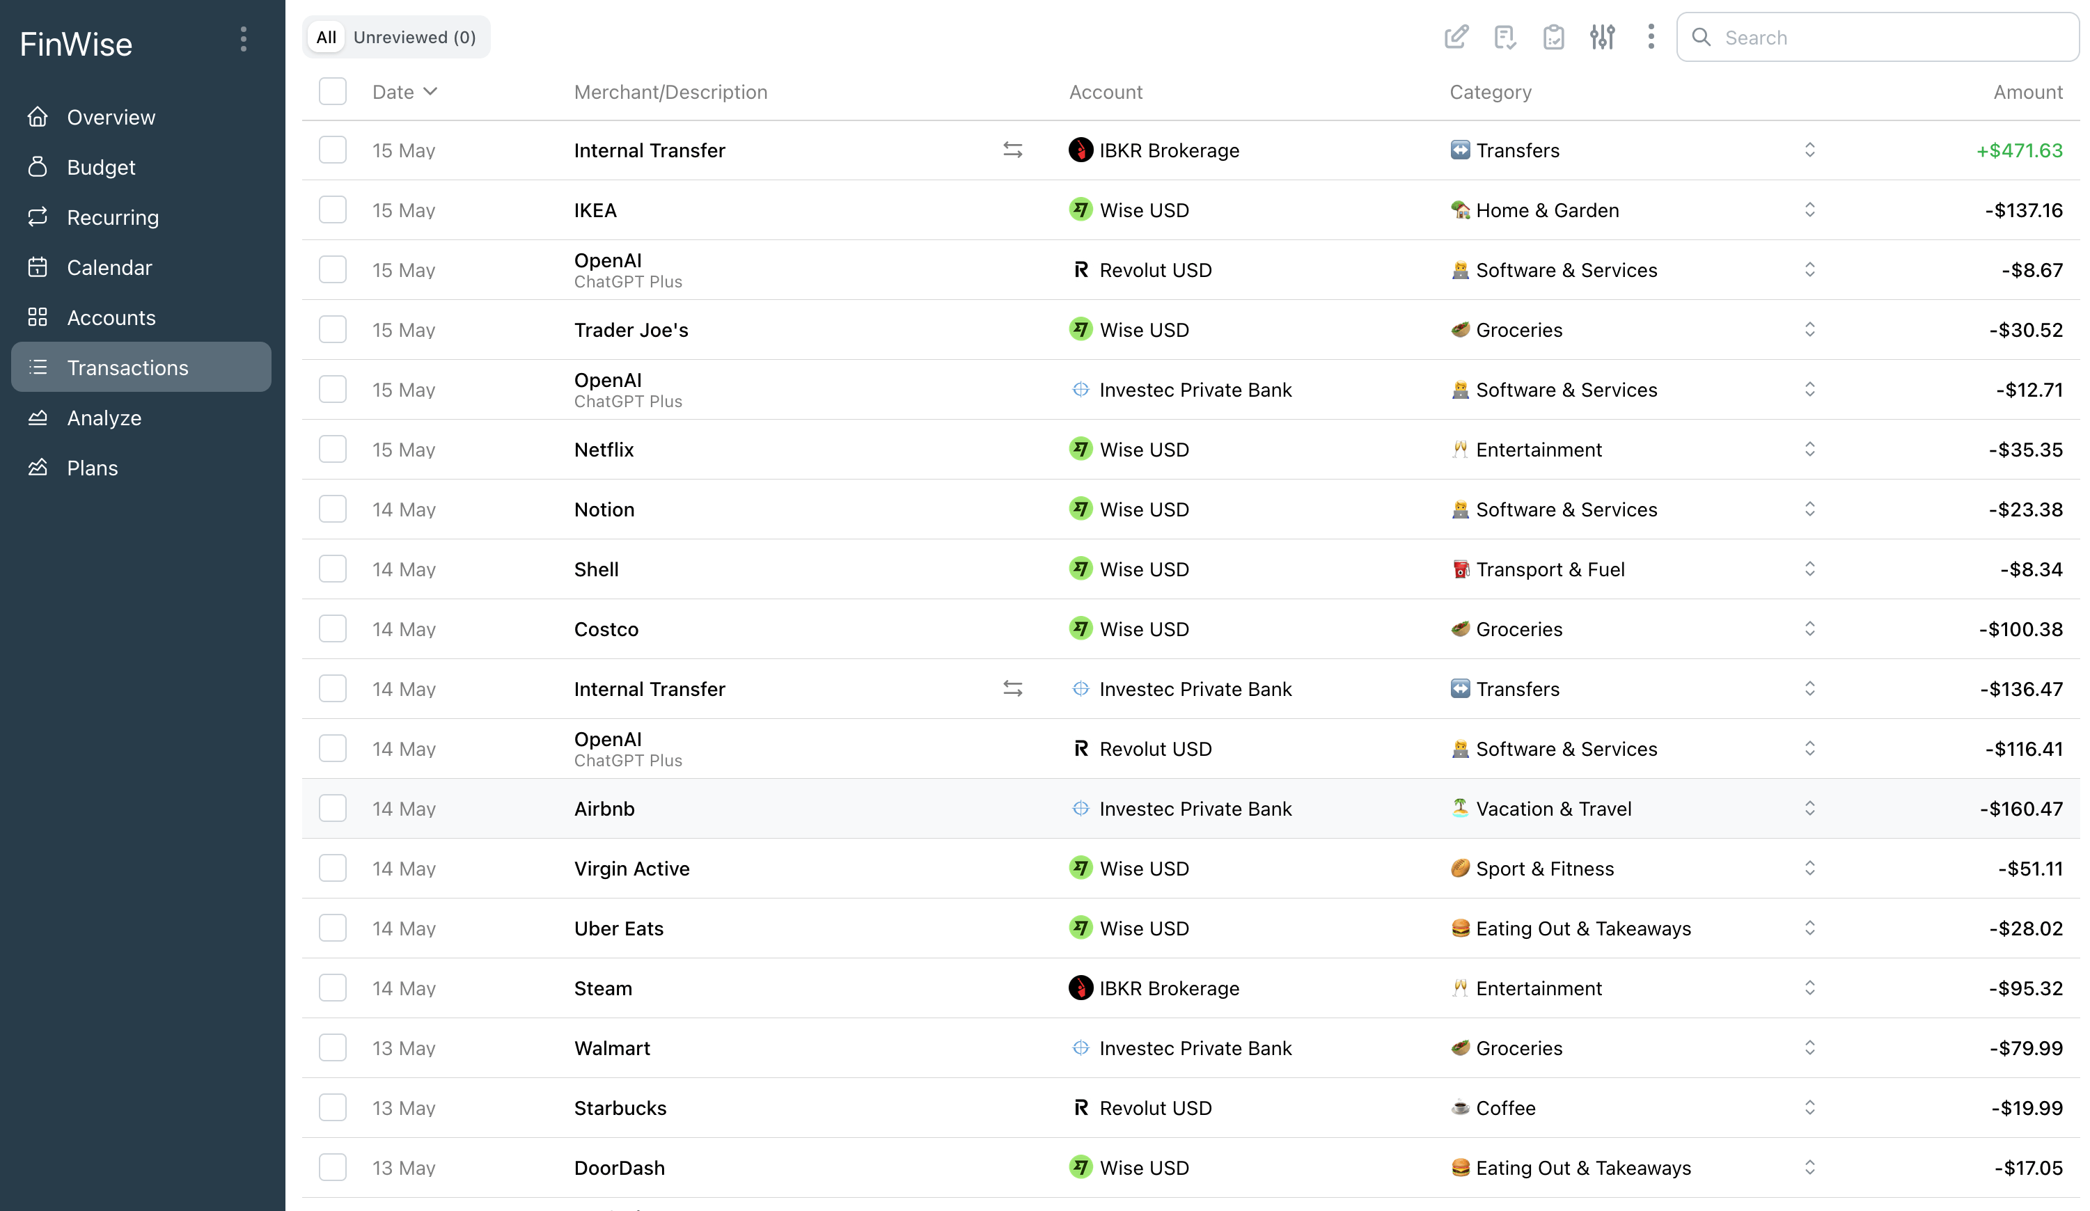Open category selector for Costco row
This screenshot has height=1211, width=2090.
[1809, 629]
